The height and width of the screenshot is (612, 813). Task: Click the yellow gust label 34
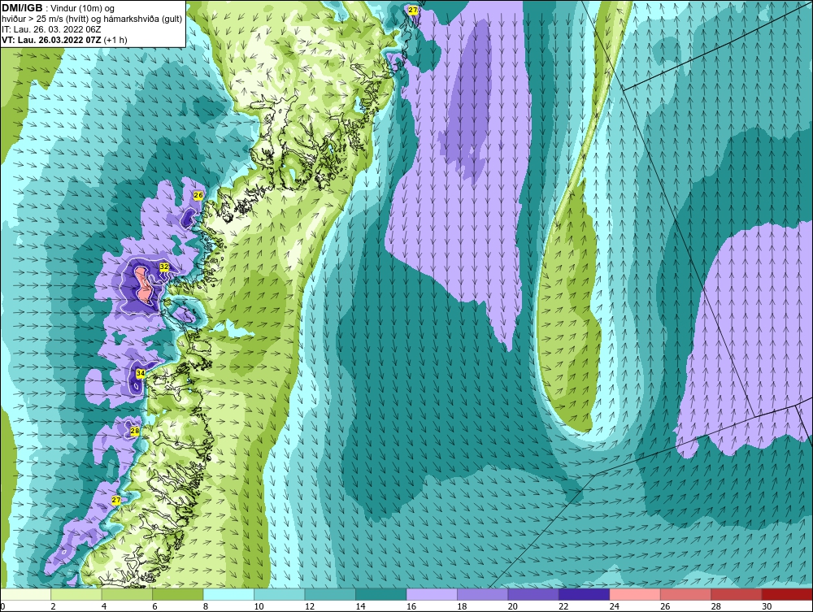(x=141, y=373)
